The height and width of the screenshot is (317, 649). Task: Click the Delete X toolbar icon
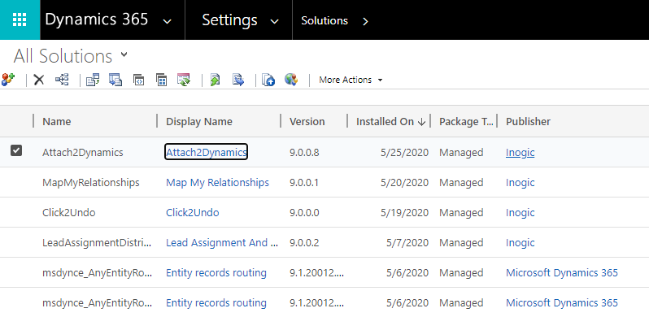(x=38, y=80)
